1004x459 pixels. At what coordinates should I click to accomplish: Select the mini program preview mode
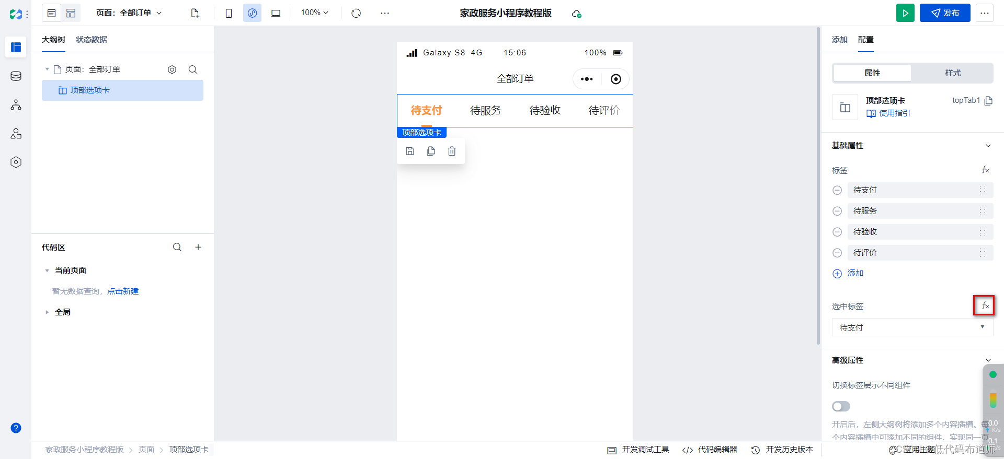click(252, 13)
